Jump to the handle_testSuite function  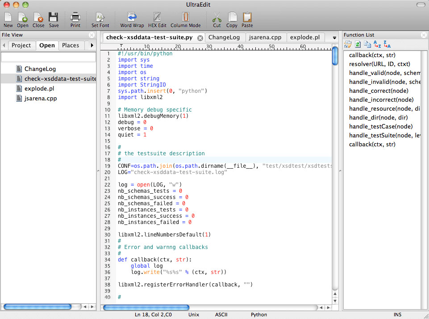tap(384, 136)
